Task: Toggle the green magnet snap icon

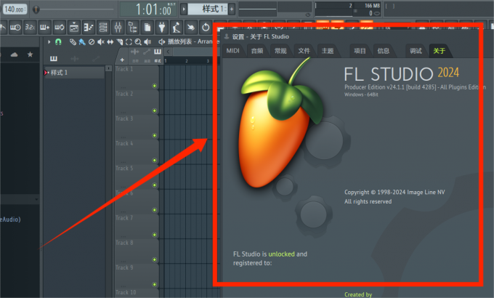Action: pyautogui.click(x=58, y=41)
